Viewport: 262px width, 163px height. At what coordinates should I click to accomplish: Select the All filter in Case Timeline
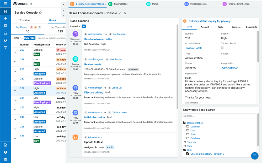(x=84, y=26)
